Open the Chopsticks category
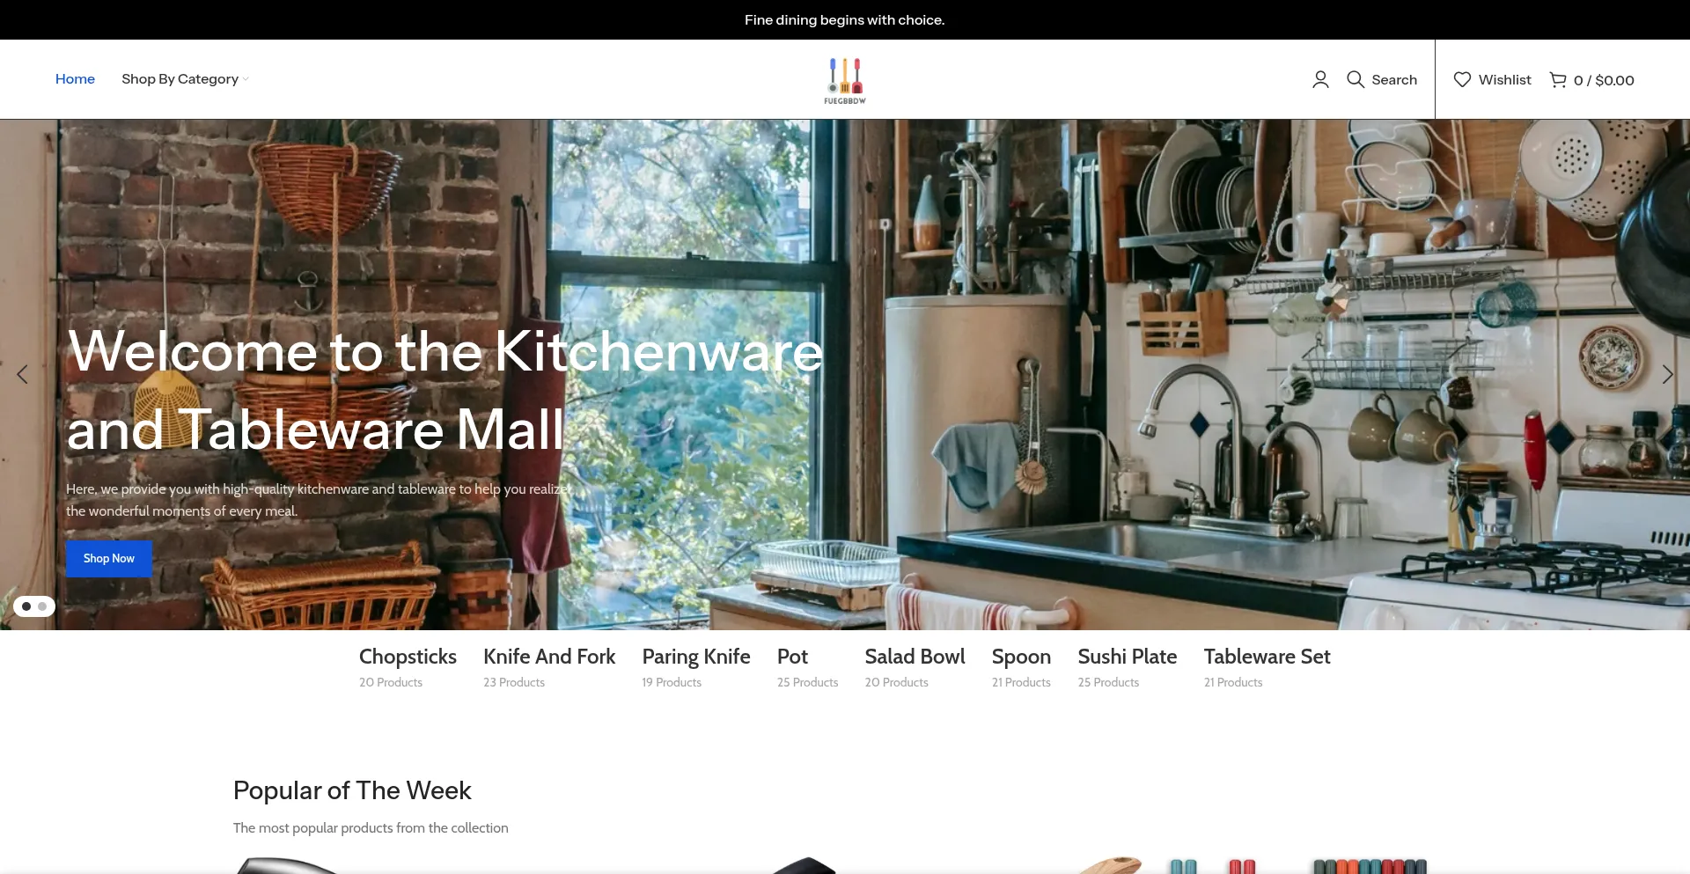1690x874 pixels. (408, 657)
